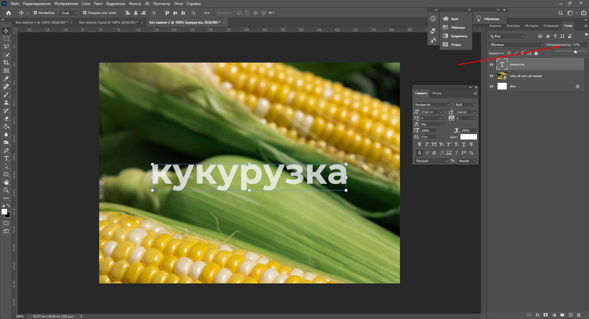Click the text color swatch in Символ
This screenshot has width=589, height=319.
pyautogui.click(x=468, y=137)
